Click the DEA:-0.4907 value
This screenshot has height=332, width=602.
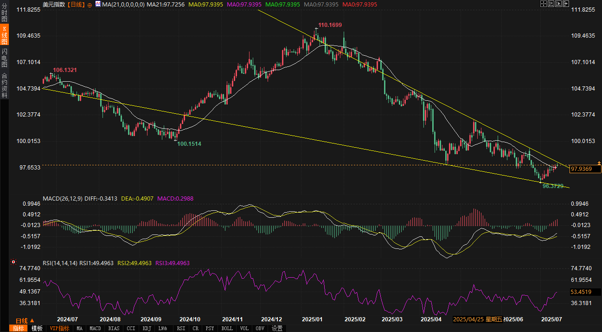pyautogui.click(x=137, y=198)
